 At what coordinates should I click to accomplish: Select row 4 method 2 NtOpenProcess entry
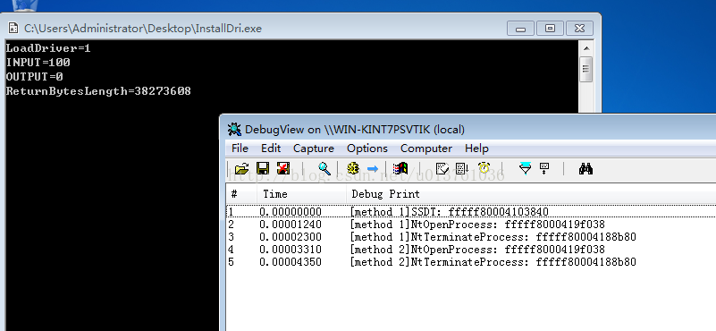pyautogui.click(x=471, y=250)
